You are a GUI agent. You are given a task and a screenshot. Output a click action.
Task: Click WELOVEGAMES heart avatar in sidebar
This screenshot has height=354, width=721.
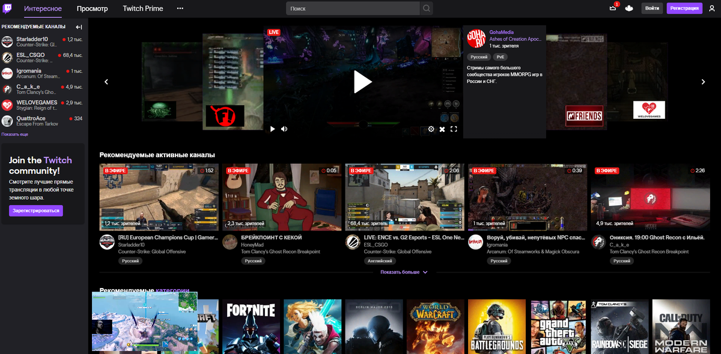click(x=7, y=105)
